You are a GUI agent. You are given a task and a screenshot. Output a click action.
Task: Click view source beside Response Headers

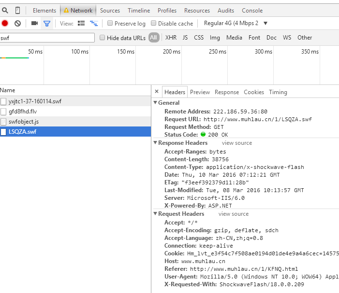click(x=236, y=143)
